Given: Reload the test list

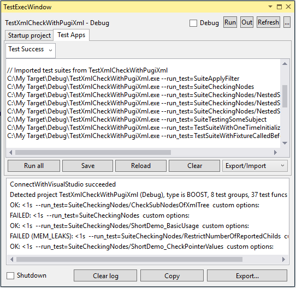Looking at the screenshot, I should pyautogui.click(x=141, y=166).
